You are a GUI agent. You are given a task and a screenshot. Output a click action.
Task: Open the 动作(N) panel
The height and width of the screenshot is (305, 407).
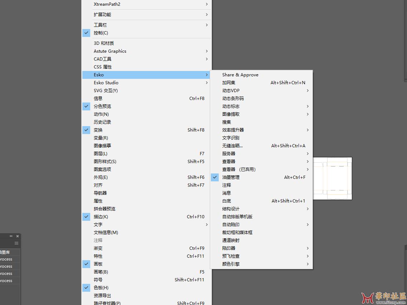(147, 114)
